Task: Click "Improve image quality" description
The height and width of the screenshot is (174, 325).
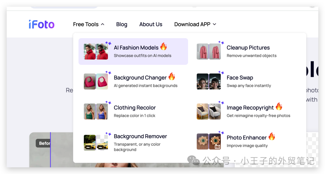Action: click(247, 146)
